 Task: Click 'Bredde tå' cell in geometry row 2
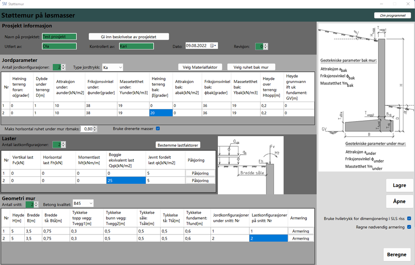tap(56, 239)
